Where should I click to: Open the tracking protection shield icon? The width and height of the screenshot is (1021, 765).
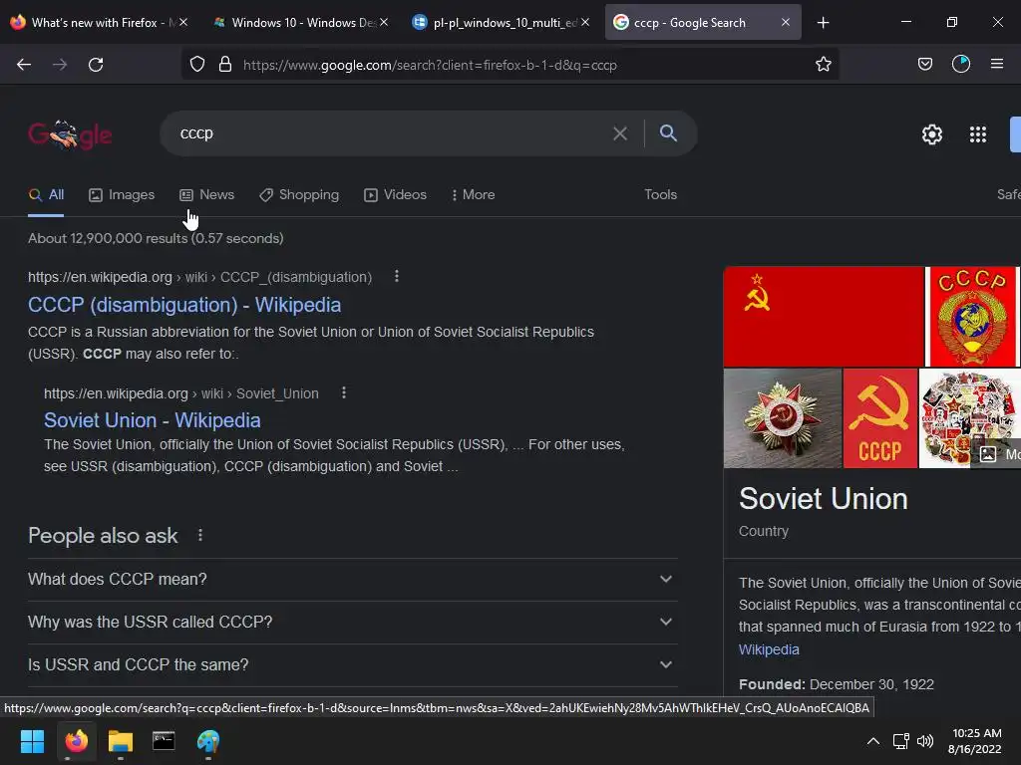197,65
